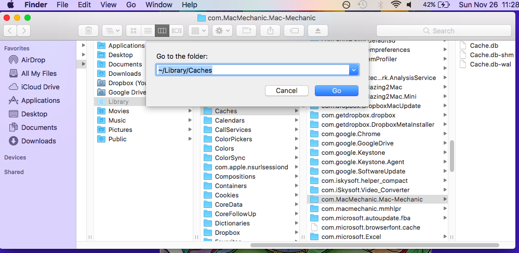Click the Edit Tags toolbar icon

pyautogui.click(x=294, y=31)
